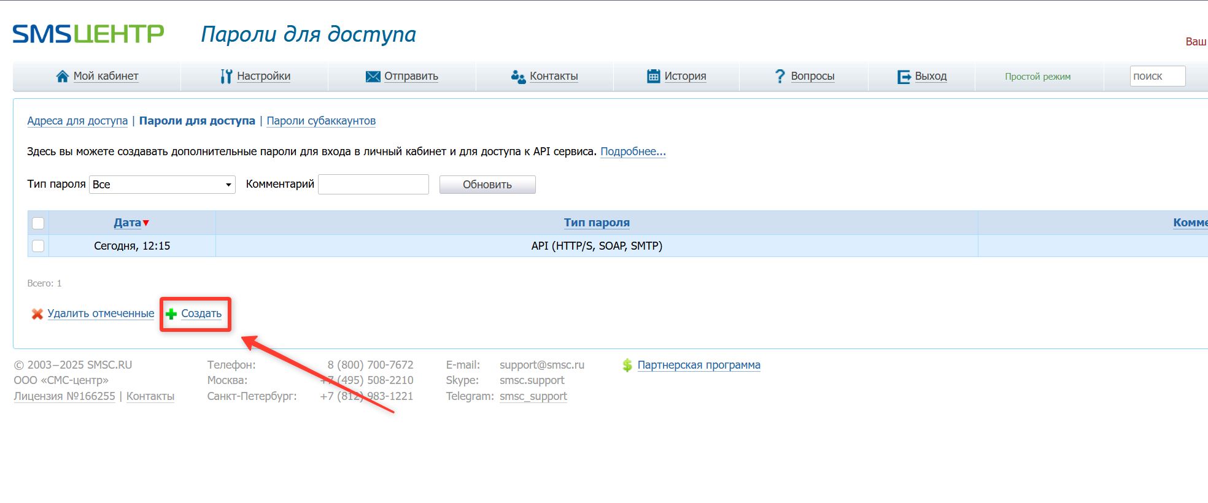The image size is (1208, 503).
Task: Click the exit door icon for Выход
Action: pos(904,76)
